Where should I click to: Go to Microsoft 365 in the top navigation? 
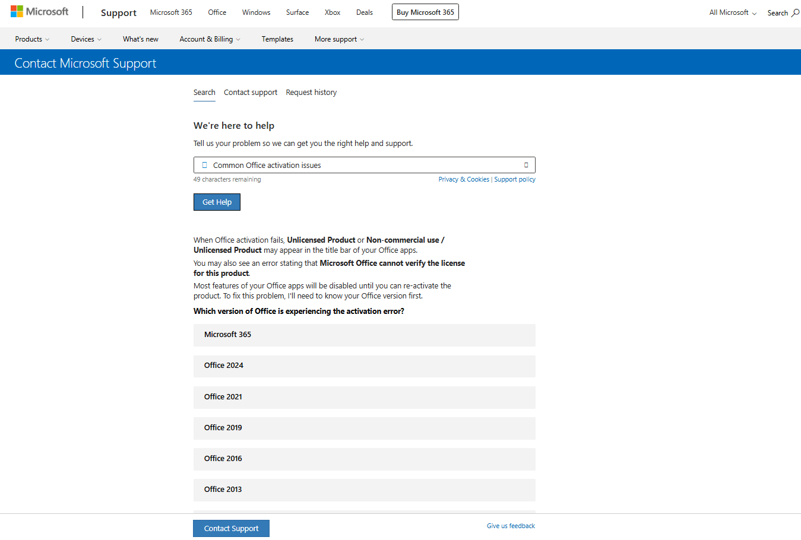pyautogui.click(x=171, y=12)
